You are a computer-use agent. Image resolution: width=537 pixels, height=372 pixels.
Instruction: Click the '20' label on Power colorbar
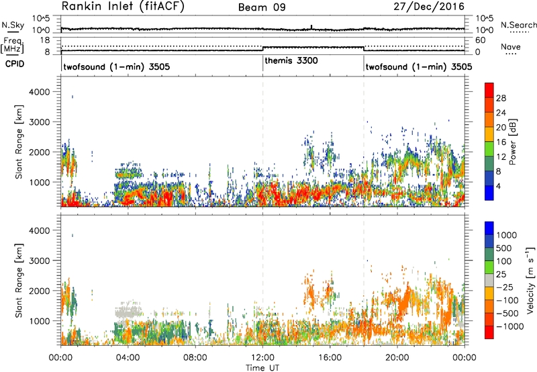click(x=501, y=128)
